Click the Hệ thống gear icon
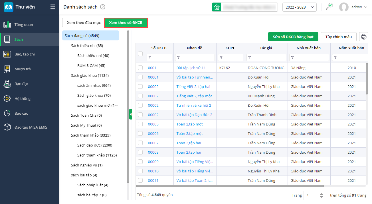 7,98
